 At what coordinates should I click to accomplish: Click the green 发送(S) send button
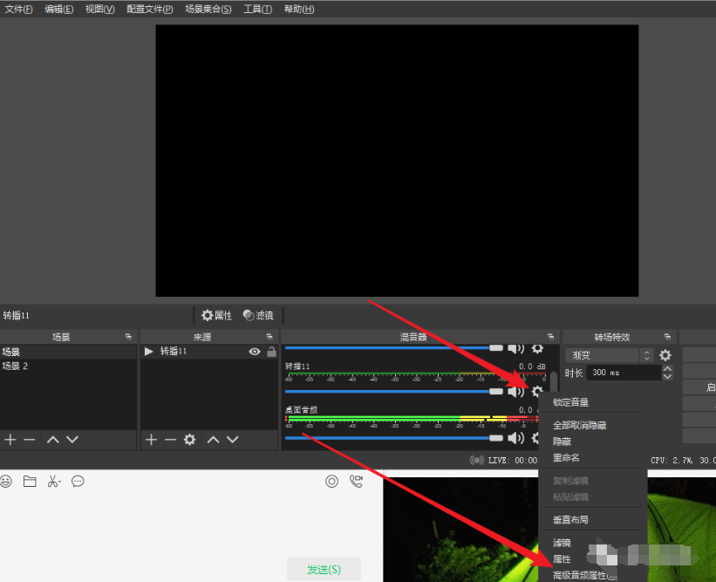coord(324,569)
